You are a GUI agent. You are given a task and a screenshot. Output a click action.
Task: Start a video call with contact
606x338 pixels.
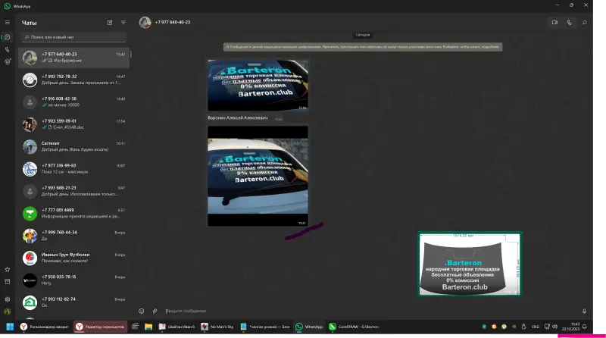(554, 23)
